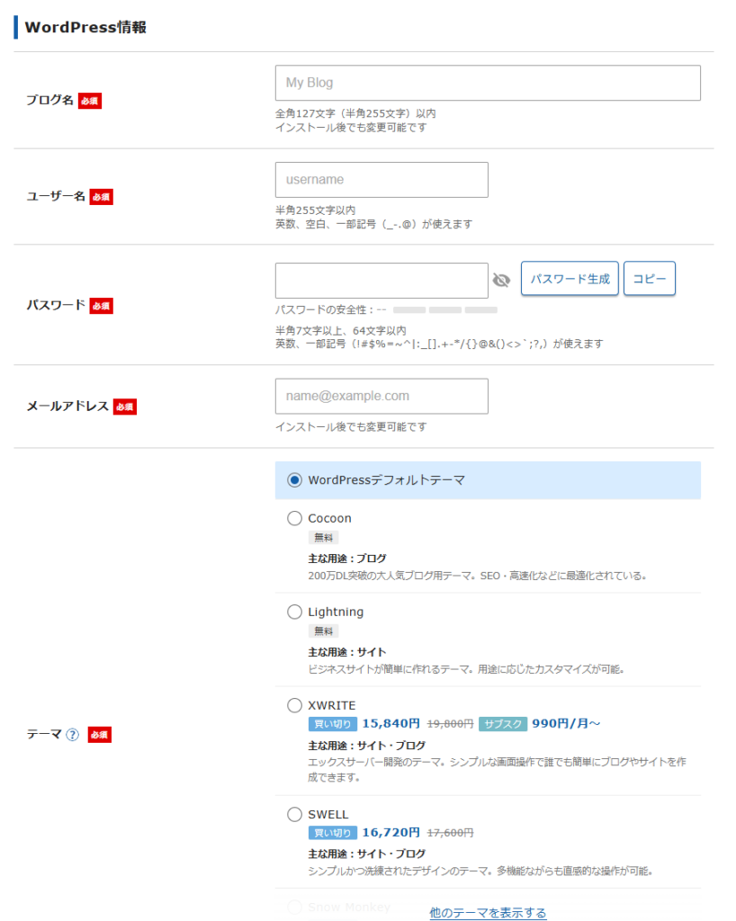Select the Lightning theme radio button
This screenshot has width=736, height=921.
[294, 612]
